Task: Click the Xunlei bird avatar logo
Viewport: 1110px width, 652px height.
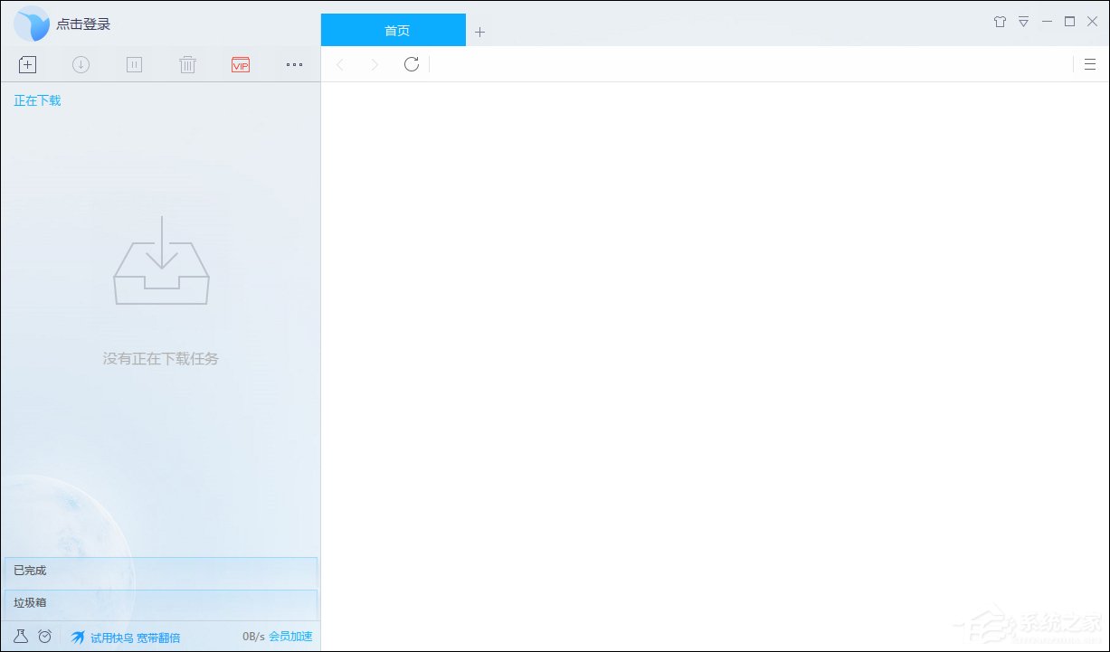Action: (x=32, y=24)
